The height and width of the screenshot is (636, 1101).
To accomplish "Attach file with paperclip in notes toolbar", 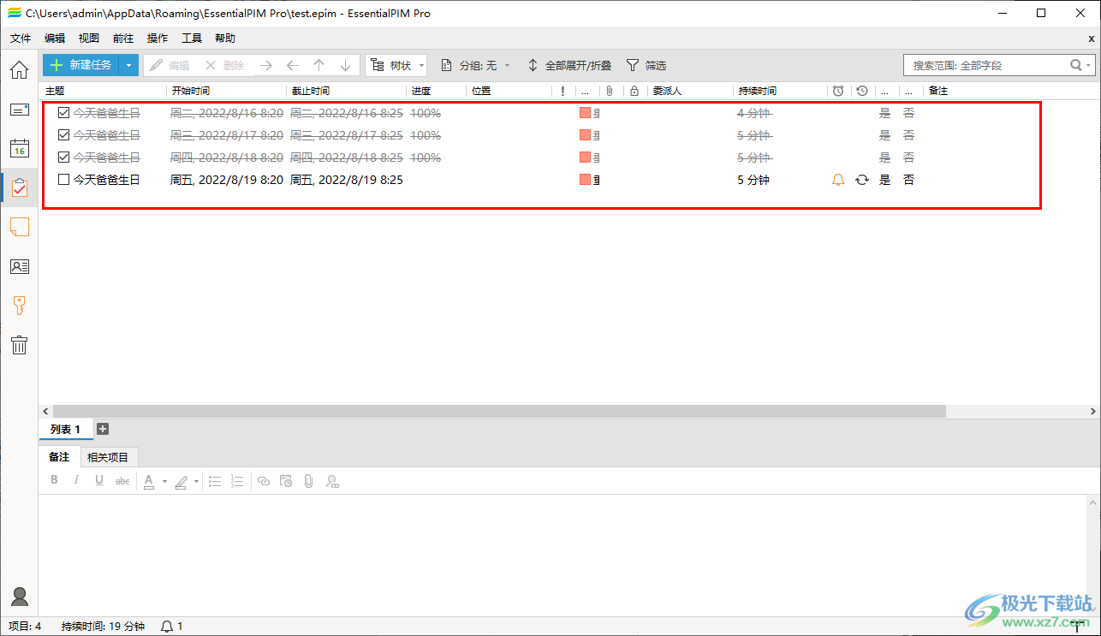I will tap(309, 481).
